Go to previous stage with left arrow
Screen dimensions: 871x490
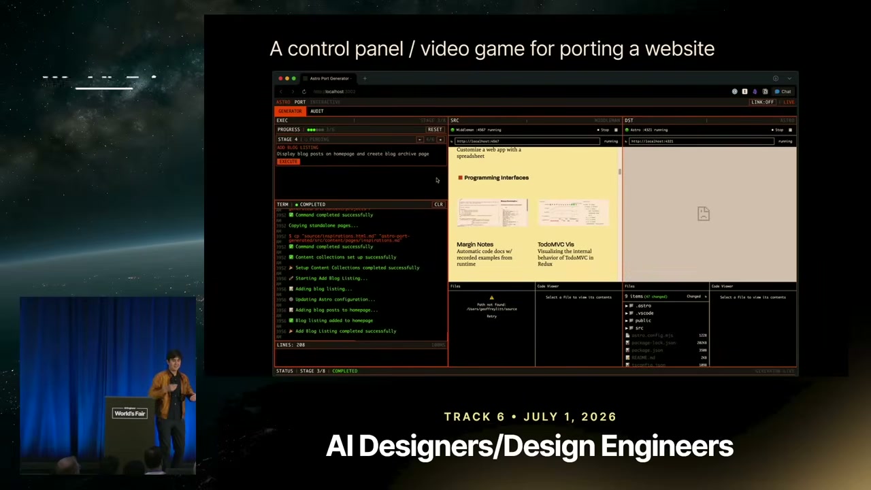click(420, 140)
